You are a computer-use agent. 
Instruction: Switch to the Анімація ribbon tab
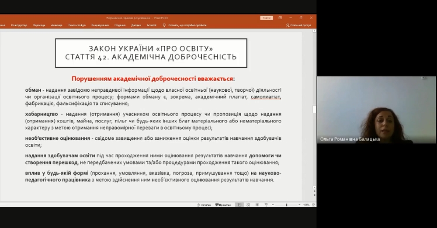(x=56, y=25)
